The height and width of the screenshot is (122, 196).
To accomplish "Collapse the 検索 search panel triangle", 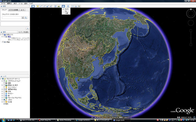I will (1, 6).
